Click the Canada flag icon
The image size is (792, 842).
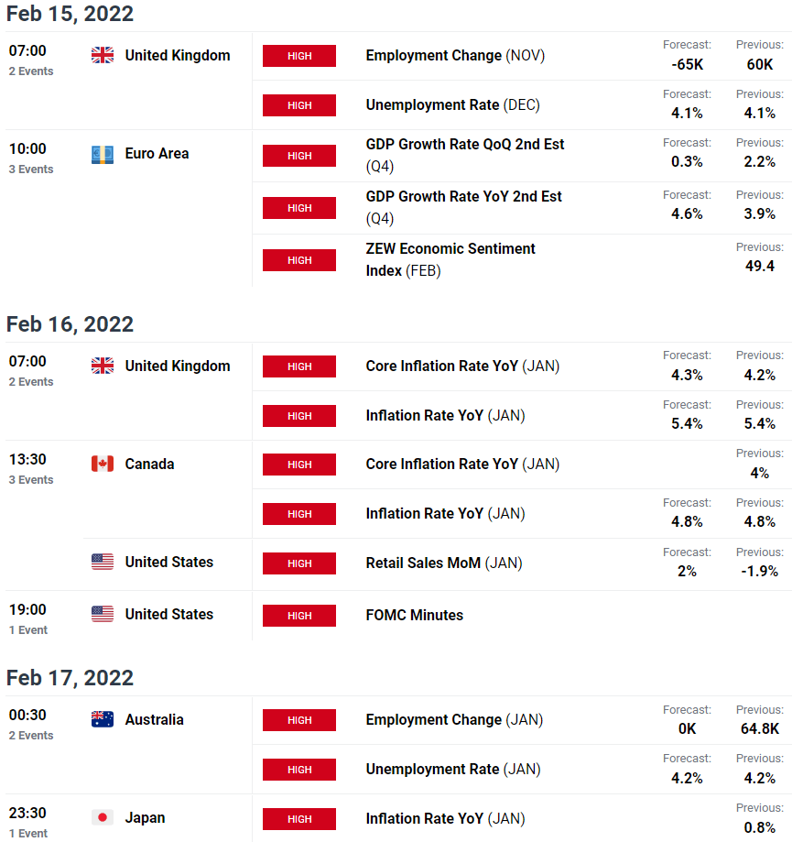tap(102, 464)
